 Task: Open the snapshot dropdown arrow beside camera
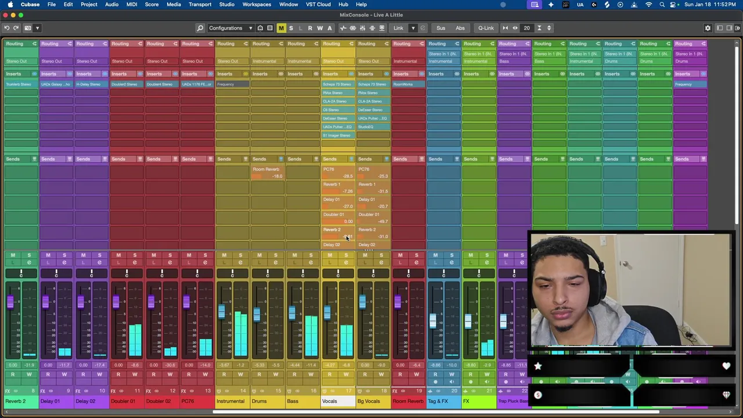[37, 28]
